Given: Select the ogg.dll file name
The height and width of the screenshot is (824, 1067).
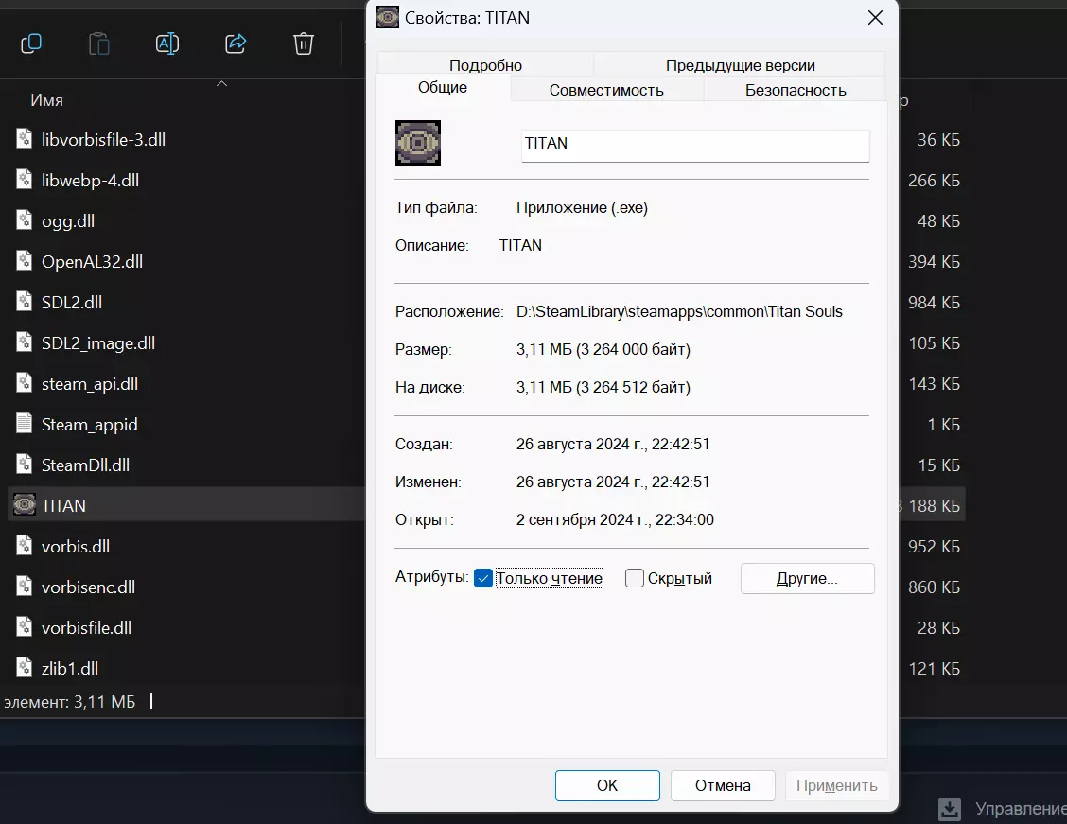Looking at the screenshot, I should [x=68, y=221].
